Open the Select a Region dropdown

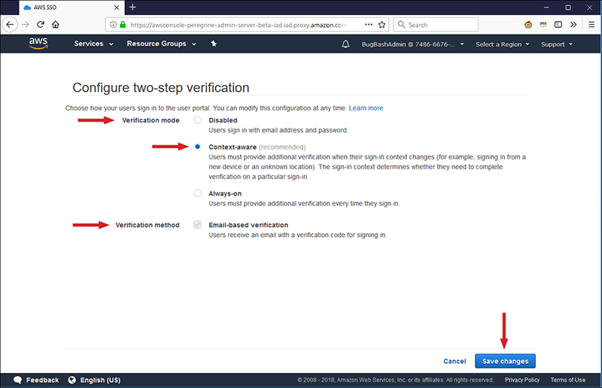(502, 44)
